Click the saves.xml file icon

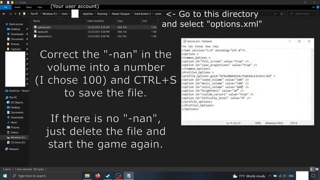click(35, 31)
